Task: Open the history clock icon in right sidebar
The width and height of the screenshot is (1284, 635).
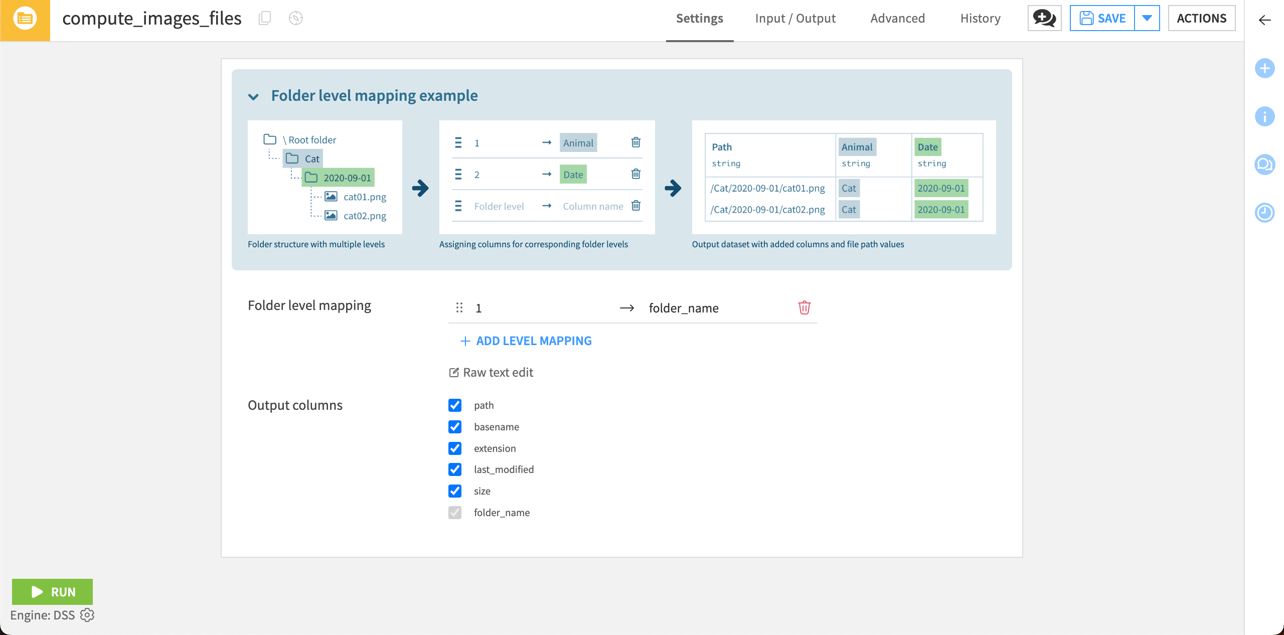Action: click(1265, 212)
